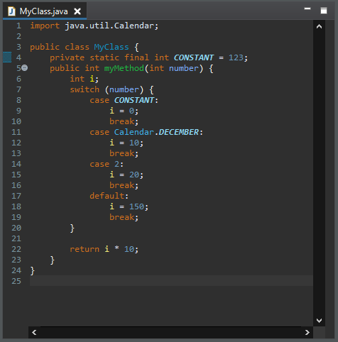
Task: Click 'i = 20;' on line 15
Action: pos(126,175)
